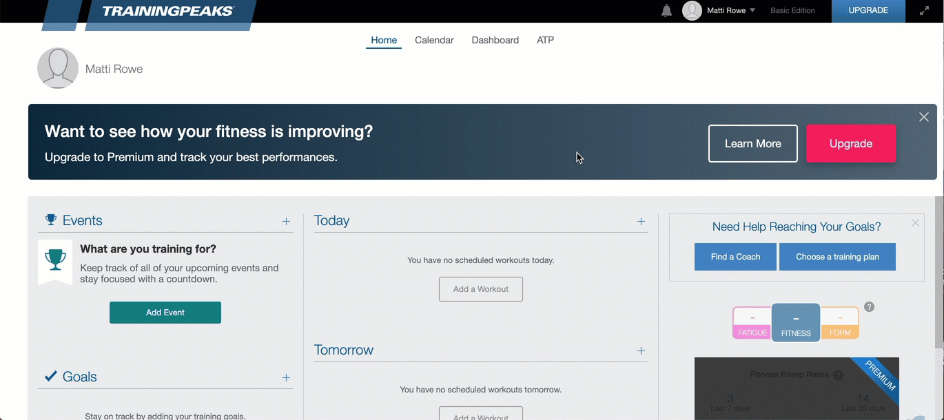Click plus icon beside Goals
This screenshot has width=944, height=420.
click(286, 377)
